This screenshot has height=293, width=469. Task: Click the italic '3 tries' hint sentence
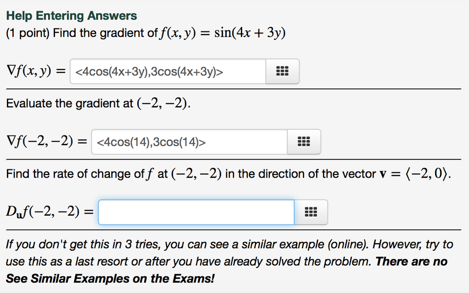[229, 244]
